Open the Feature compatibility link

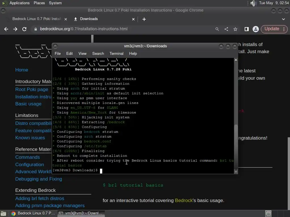33,131
